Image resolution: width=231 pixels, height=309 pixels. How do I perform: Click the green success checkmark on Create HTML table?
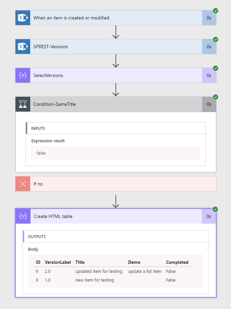click(x=216, y=209)
